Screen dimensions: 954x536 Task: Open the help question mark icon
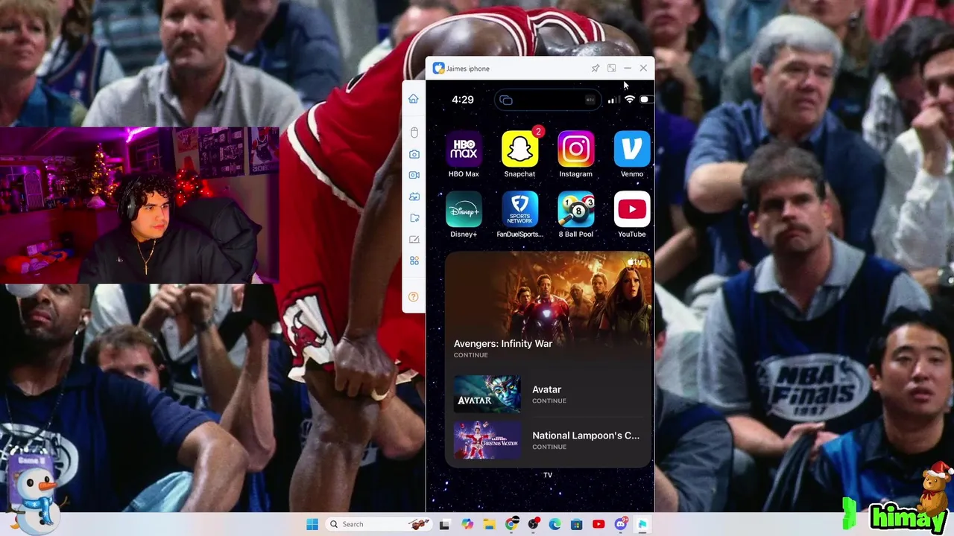point(414,296)
